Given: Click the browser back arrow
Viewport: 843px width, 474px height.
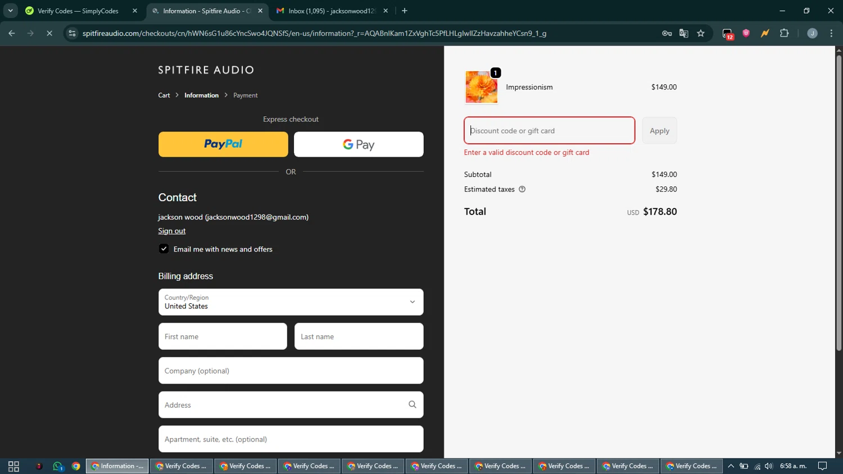Looking at the screenshot, I should point(12,33).
